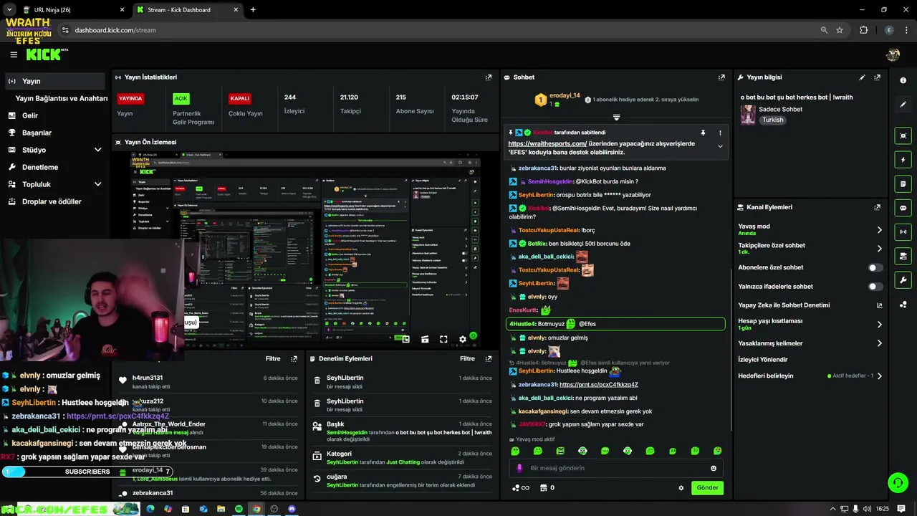This screenshot has width=917, height=516.
Task: Open chat settings gear beside Gönder
Action: 681,488
